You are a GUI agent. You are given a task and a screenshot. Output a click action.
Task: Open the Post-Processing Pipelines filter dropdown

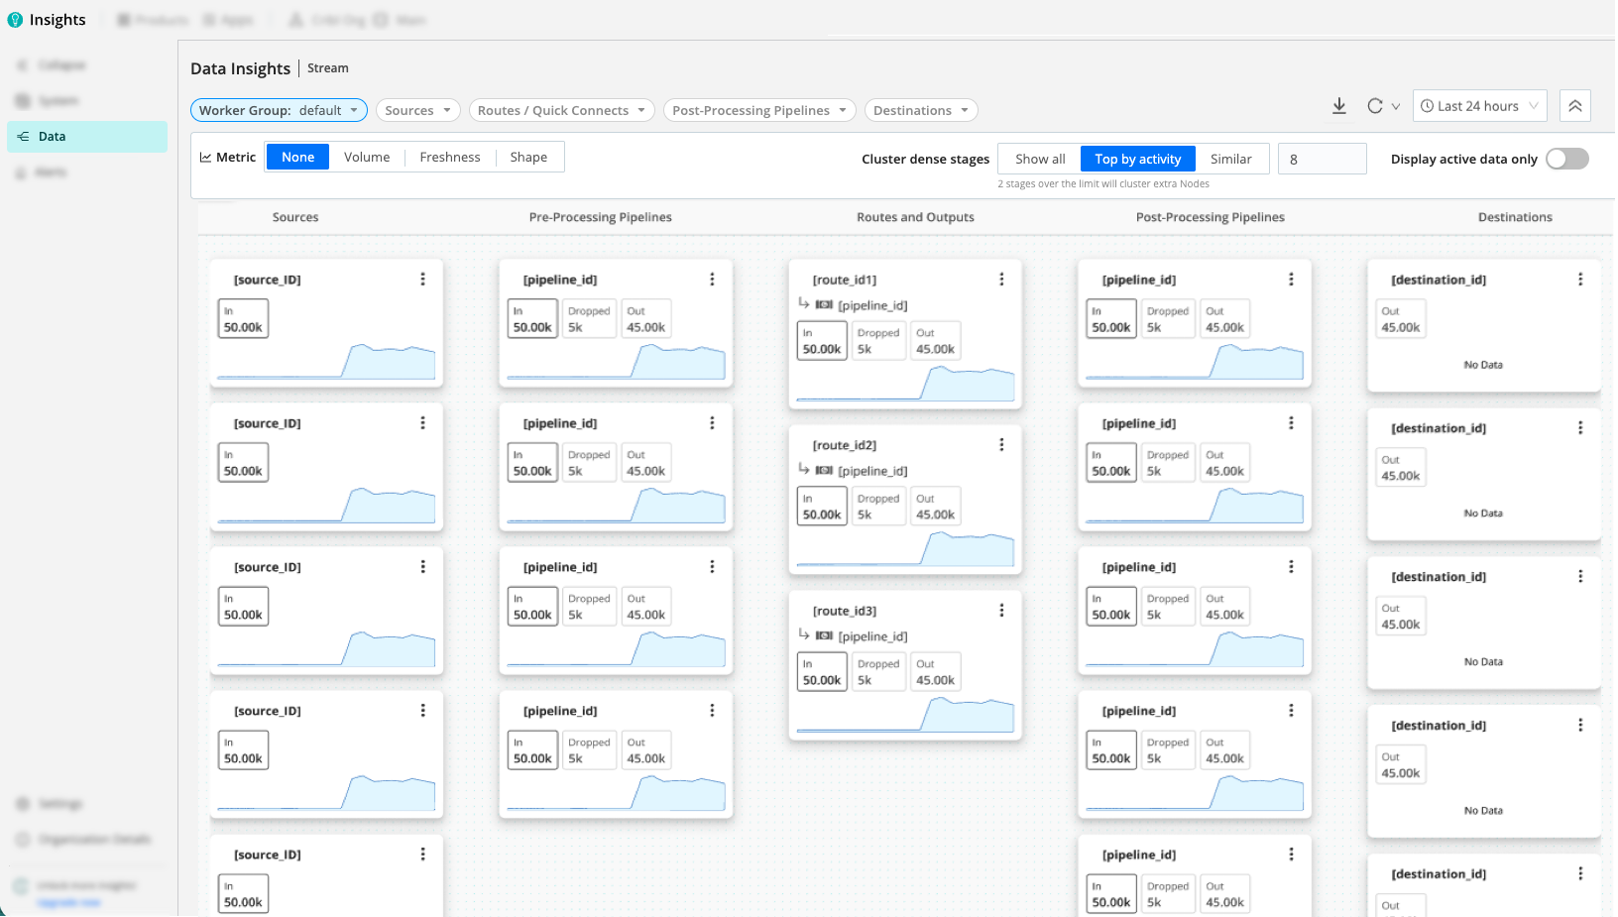[759, 110]
